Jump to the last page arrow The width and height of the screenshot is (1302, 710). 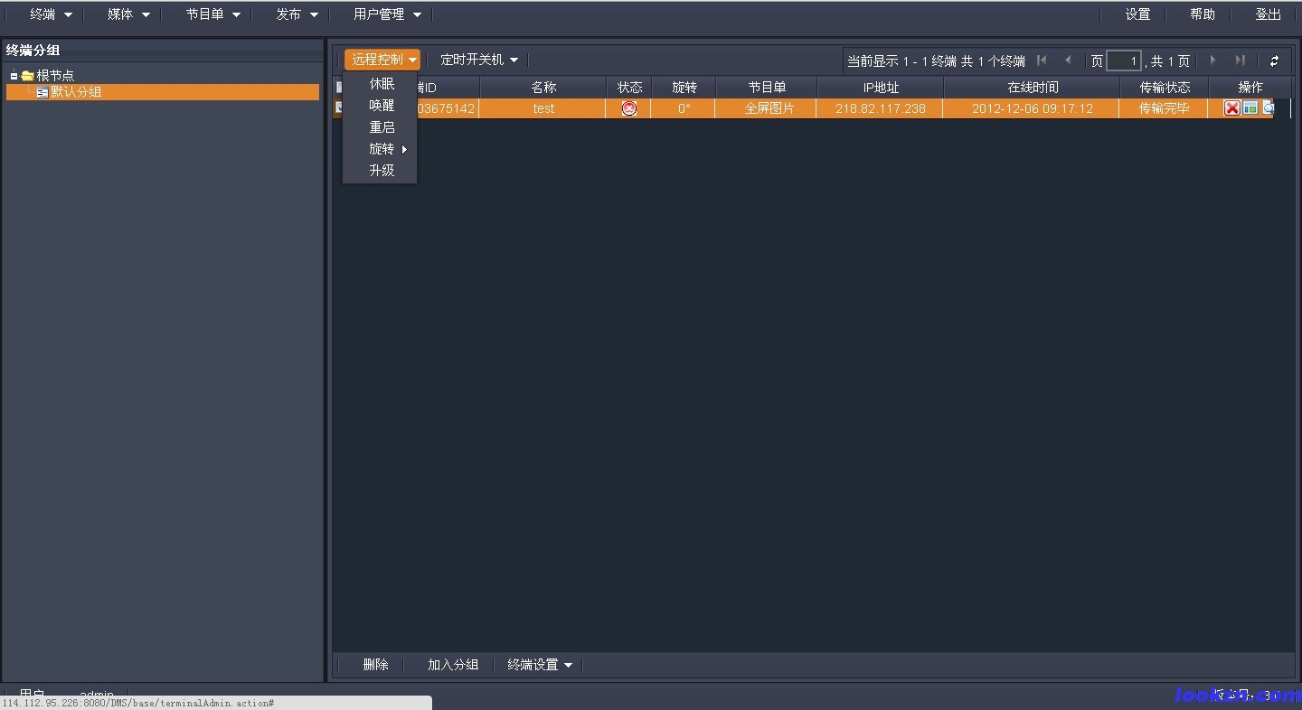(1240, 61)
